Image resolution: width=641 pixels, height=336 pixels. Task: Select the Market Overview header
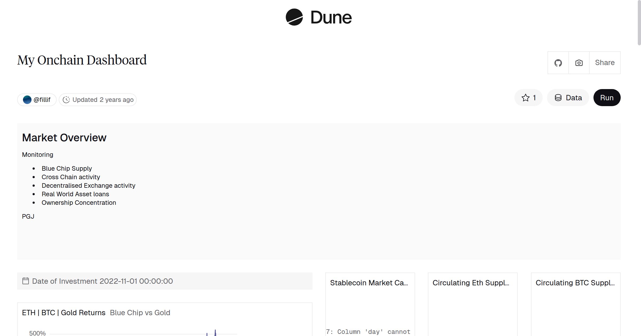[64, 137]
